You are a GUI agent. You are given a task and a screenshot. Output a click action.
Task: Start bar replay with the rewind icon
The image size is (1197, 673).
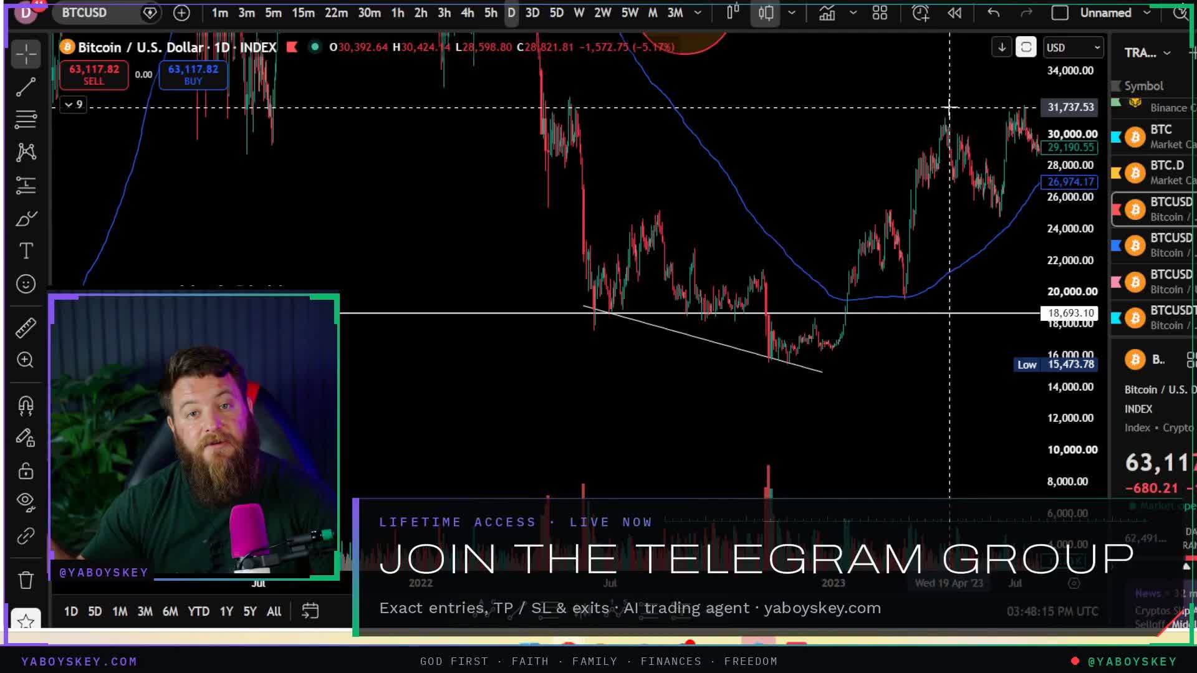click(x=954, y=12)
